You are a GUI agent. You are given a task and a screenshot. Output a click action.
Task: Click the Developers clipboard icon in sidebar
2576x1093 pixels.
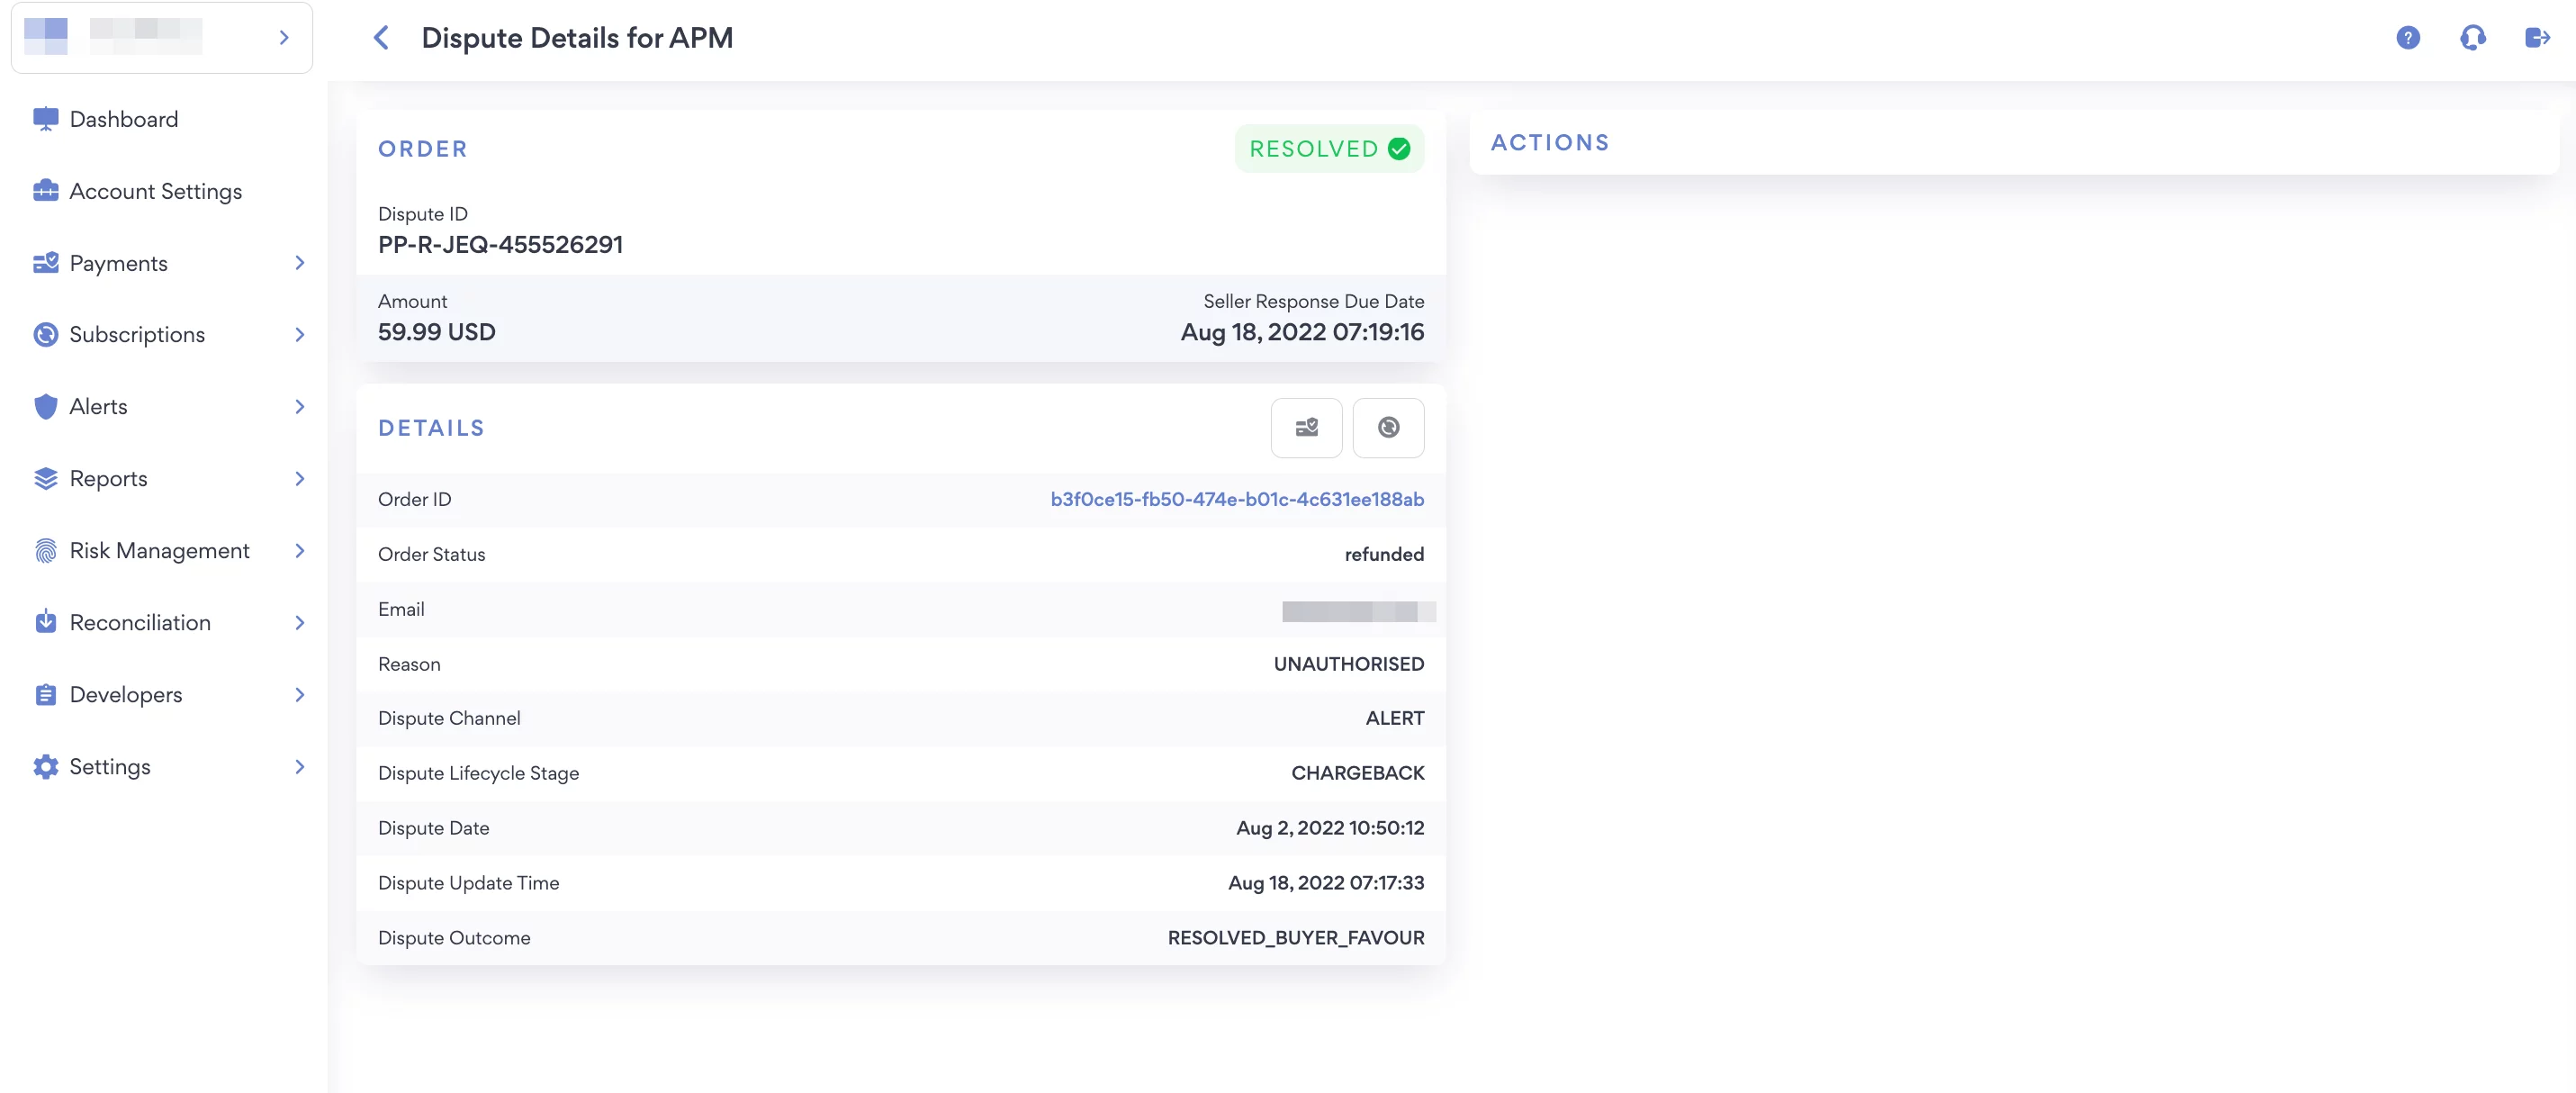pyautogui.click(x=45, y=694)
